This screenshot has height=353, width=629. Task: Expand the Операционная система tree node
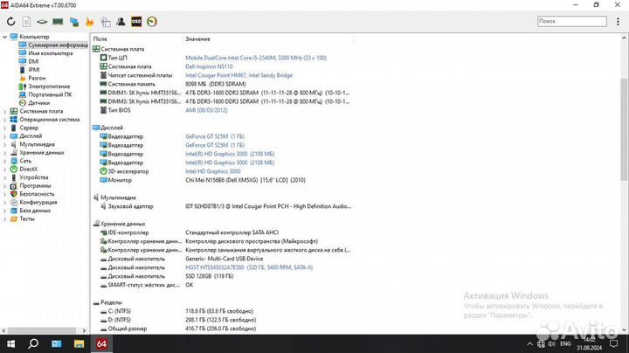point(5,120)
